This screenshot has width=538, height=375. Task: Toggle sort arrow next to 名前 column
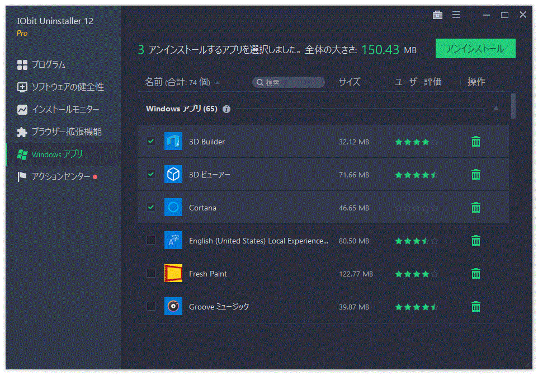click(x=218, y=82)
